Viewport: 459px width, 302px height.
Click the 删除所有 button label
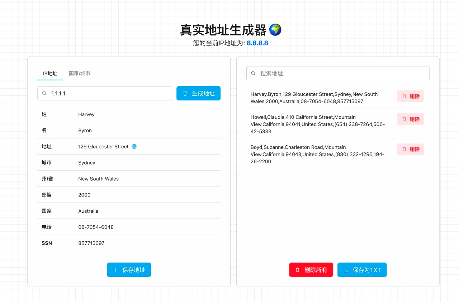(316, 270)
